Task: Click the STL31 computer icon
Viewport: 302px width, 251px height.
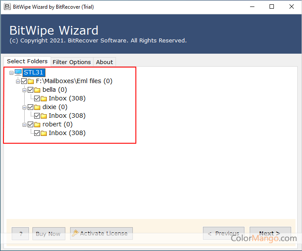Action: click(x=18, y=72)
